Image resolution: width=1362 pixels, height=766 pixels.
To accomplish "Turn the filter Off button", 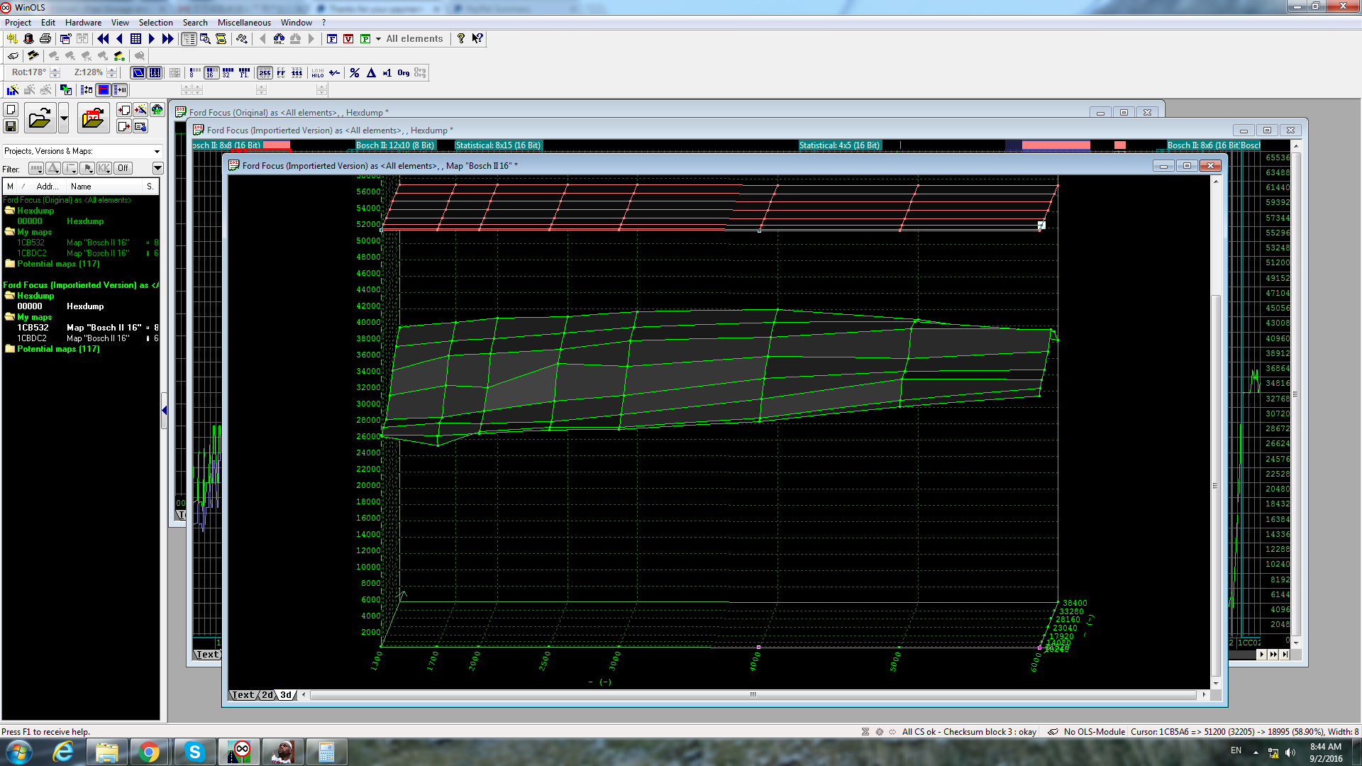I will (x=123, y=168).
